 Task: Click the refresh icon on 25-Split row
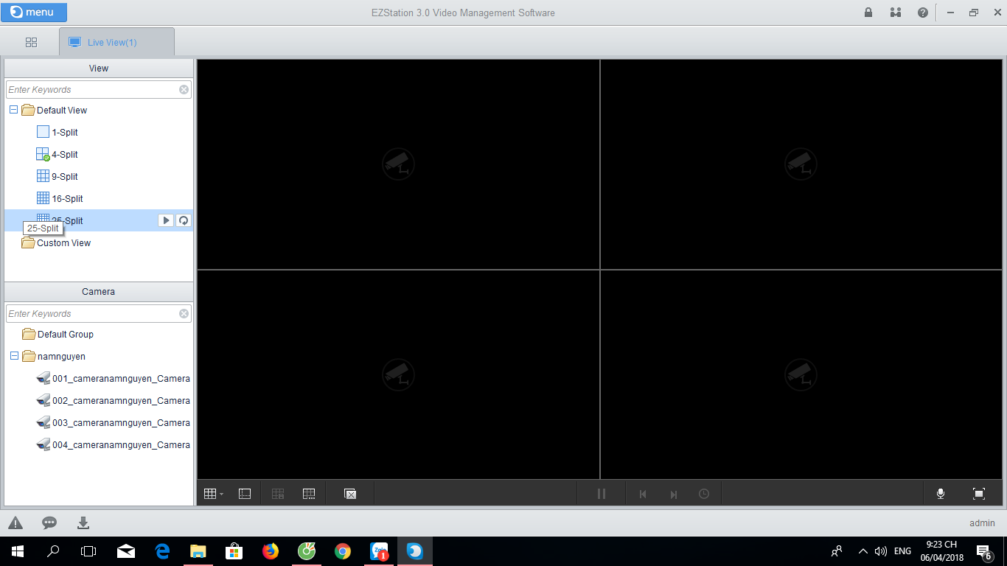click(x=184, y=220)
